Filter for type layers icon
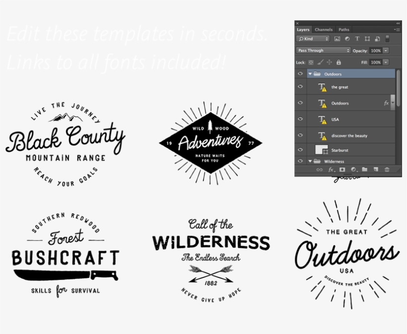 pyautogui.click(x=357, y=39)
